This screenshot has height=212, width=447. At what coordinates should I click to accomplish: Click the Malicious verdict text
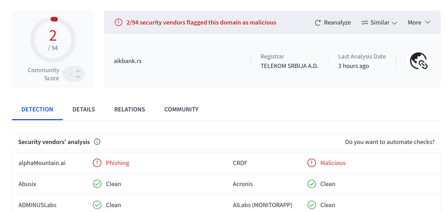click(x=333, y=163)
